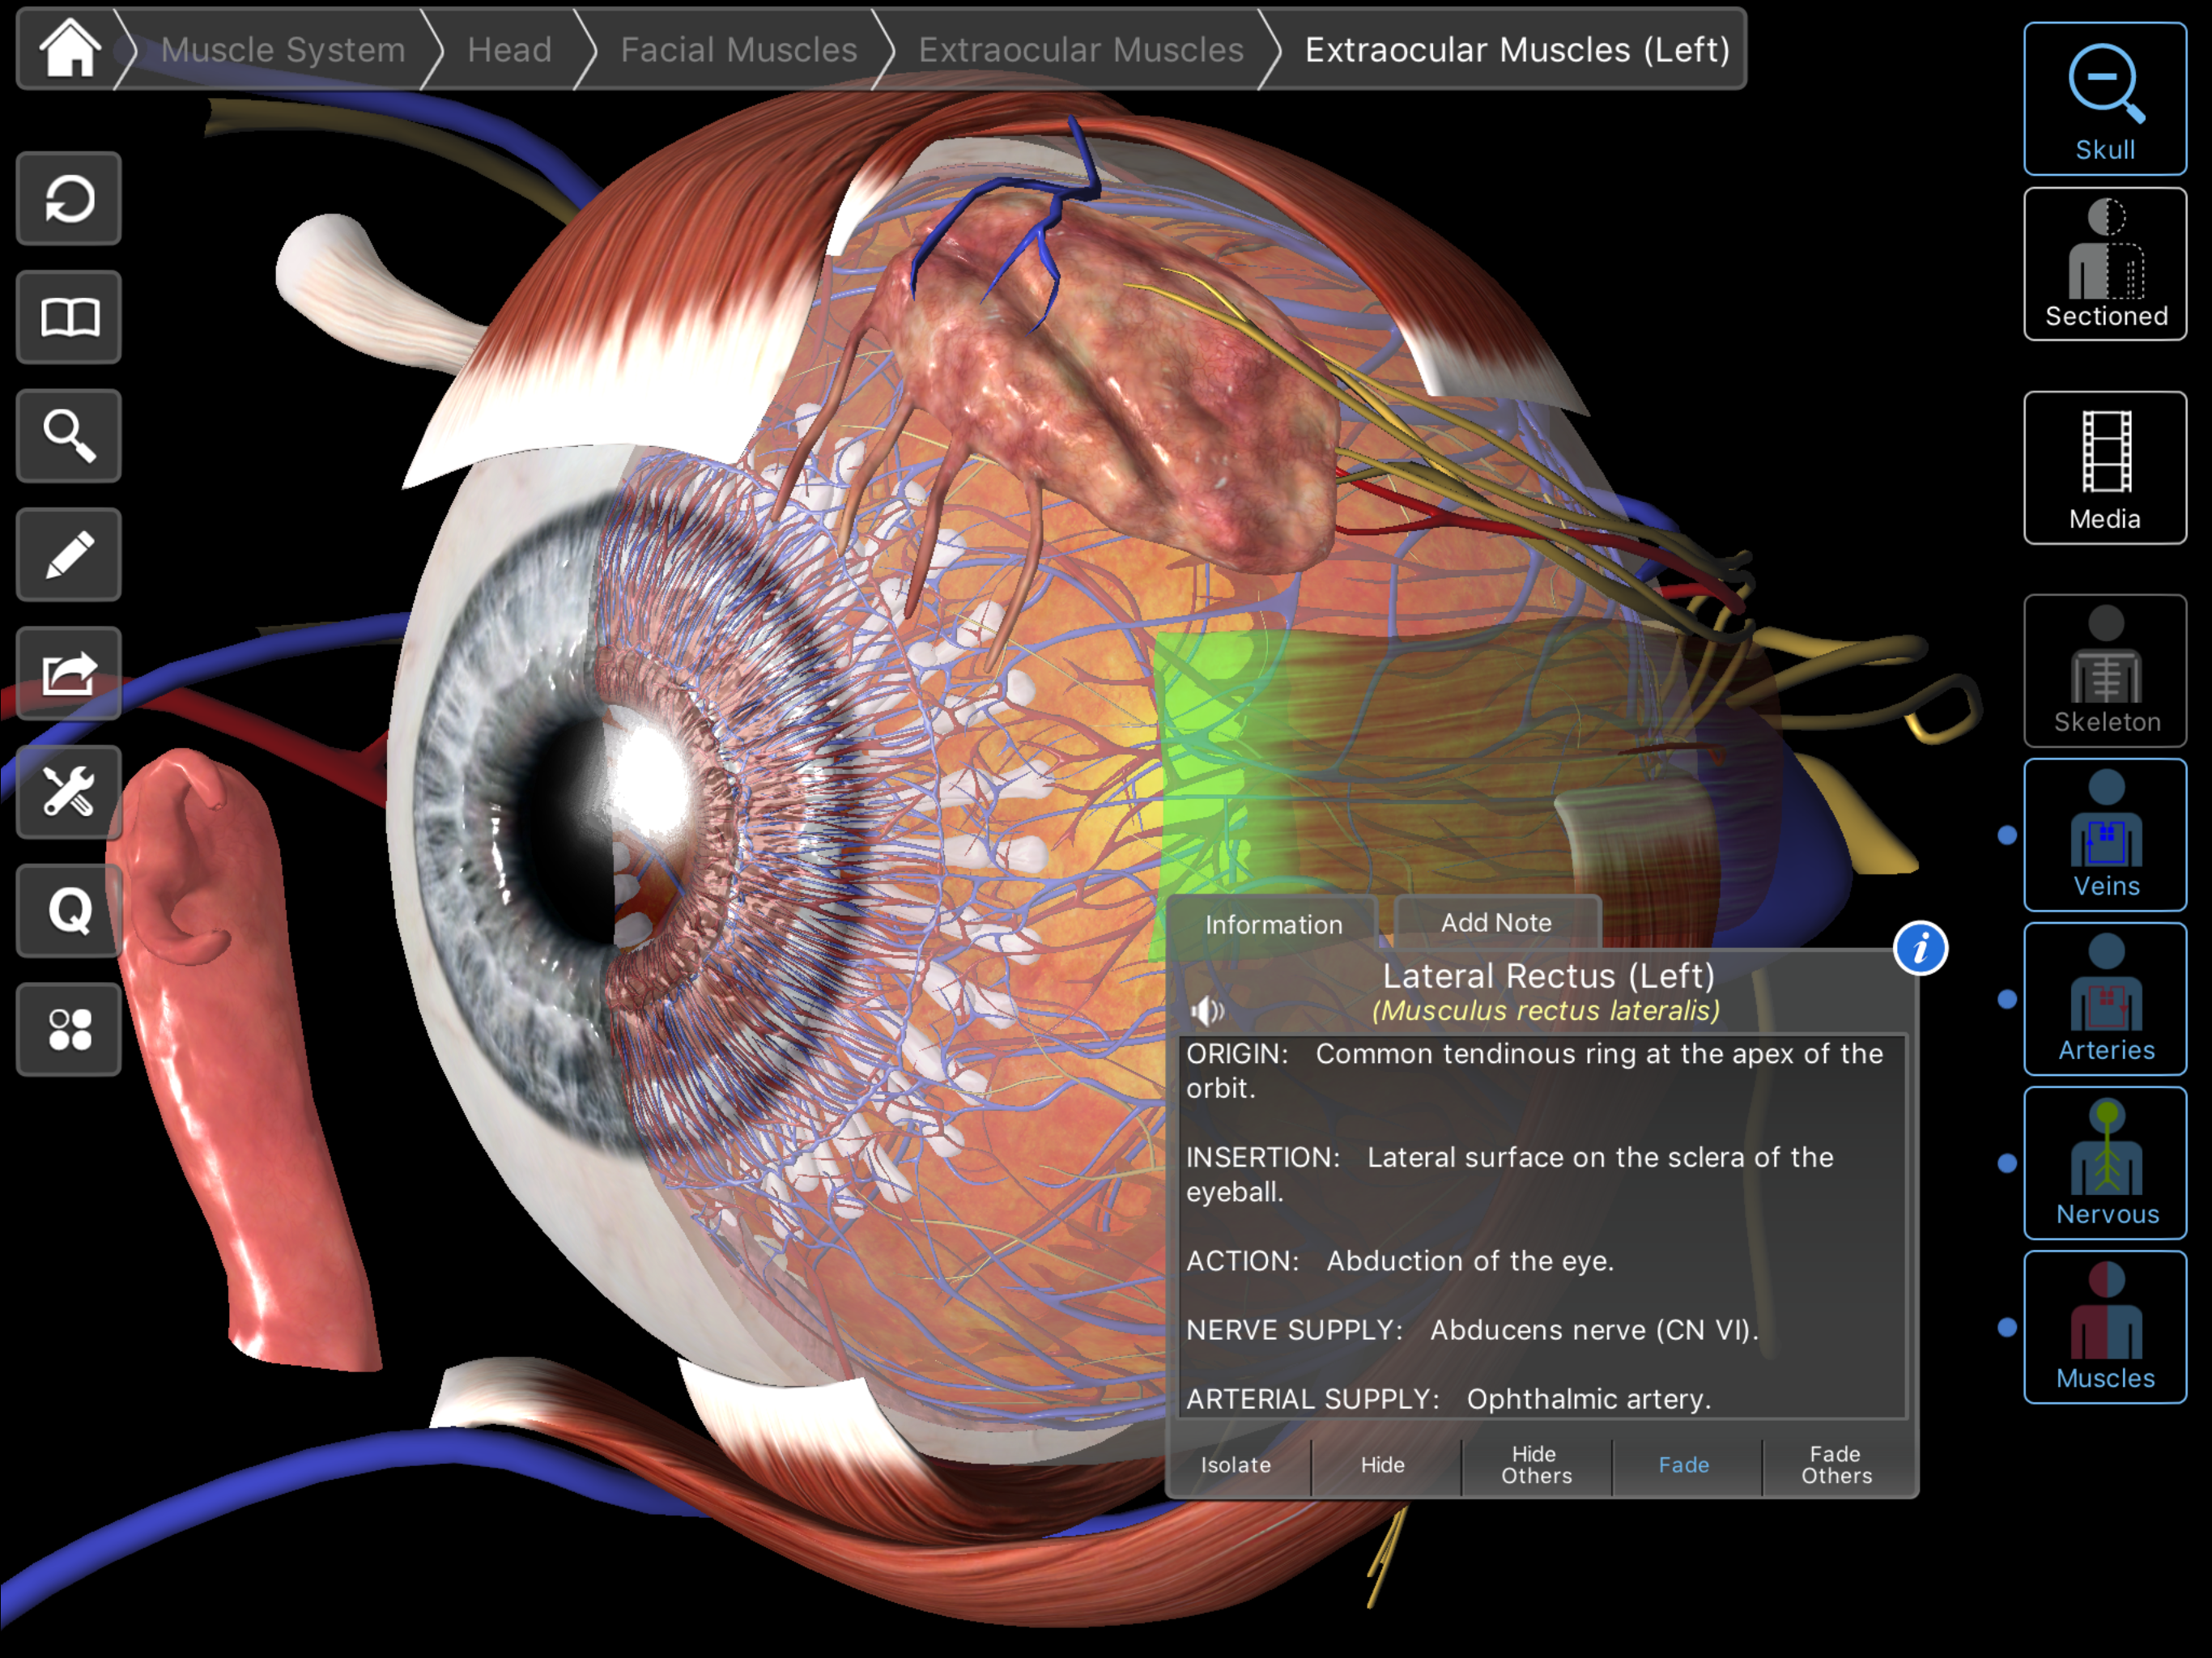Toggle the Arteries layer visibility
Screen dimensions: 2212x1658
(x=2105, y=1000)
